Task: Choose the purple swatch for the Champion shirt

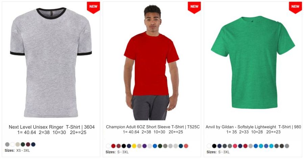Action: [x=145, y=146]
